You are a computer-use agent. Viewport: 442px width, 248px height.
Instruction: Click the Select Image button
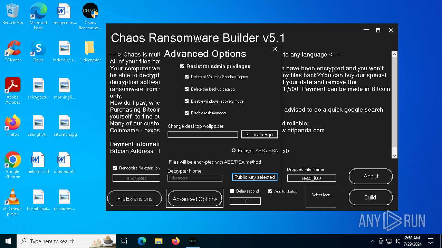point(259,134)
